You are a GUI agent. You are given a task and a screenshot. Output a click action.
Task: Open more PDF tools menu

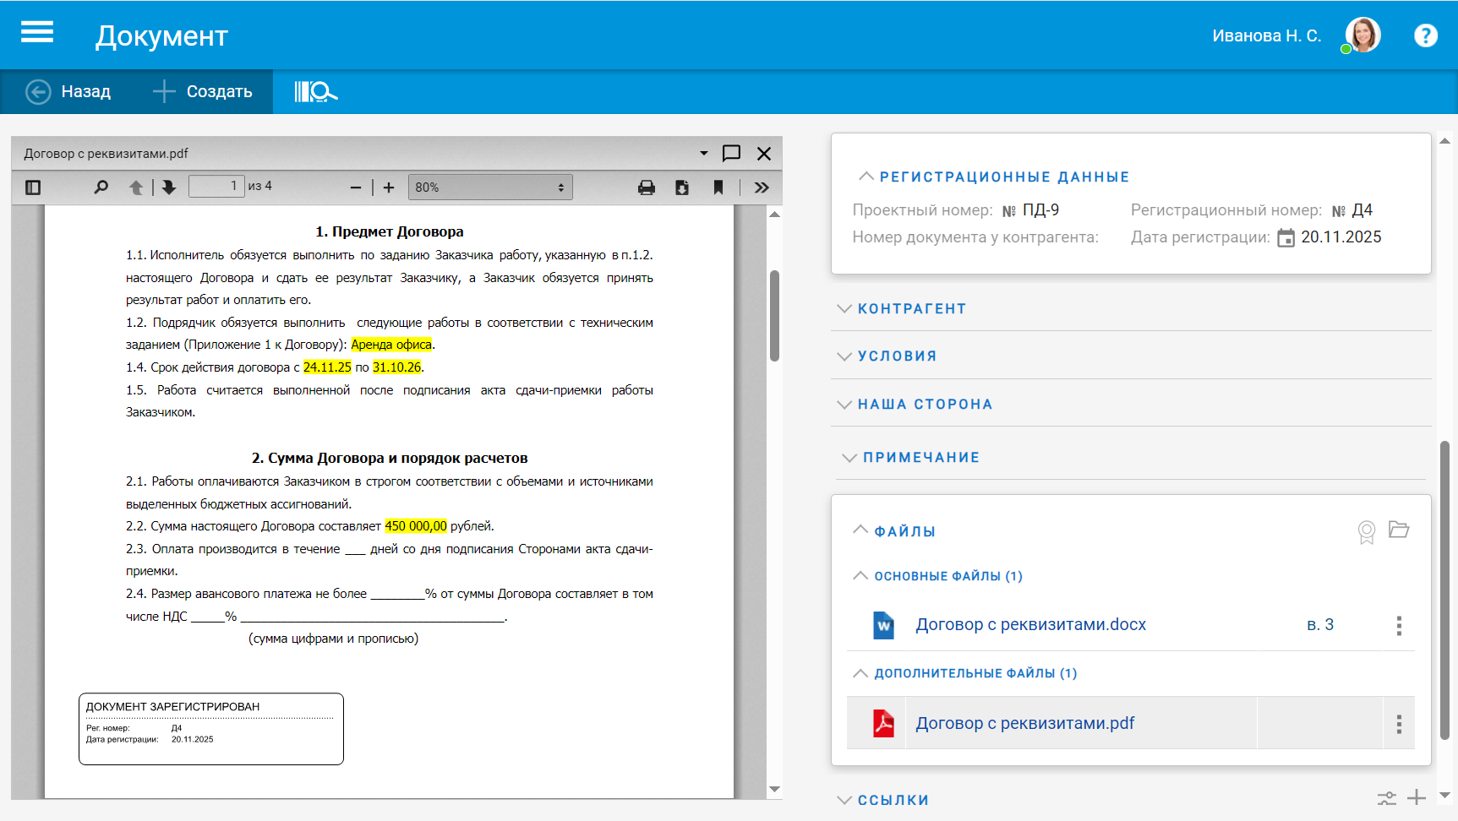[x=762, y=188]
